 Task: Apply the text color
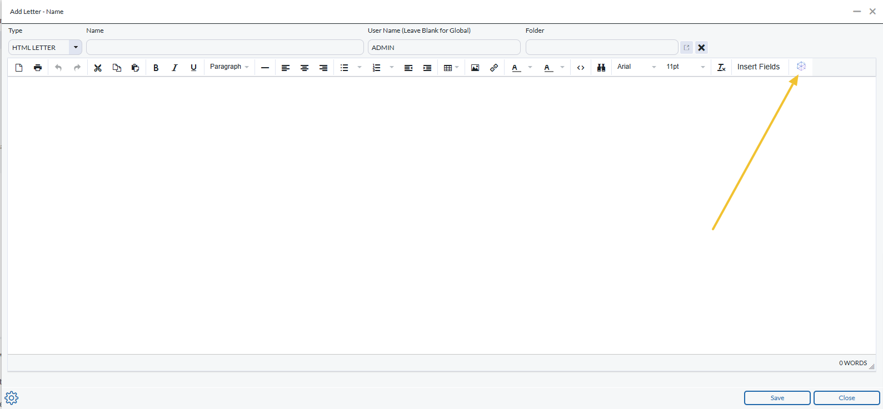(x=516, y=68)
